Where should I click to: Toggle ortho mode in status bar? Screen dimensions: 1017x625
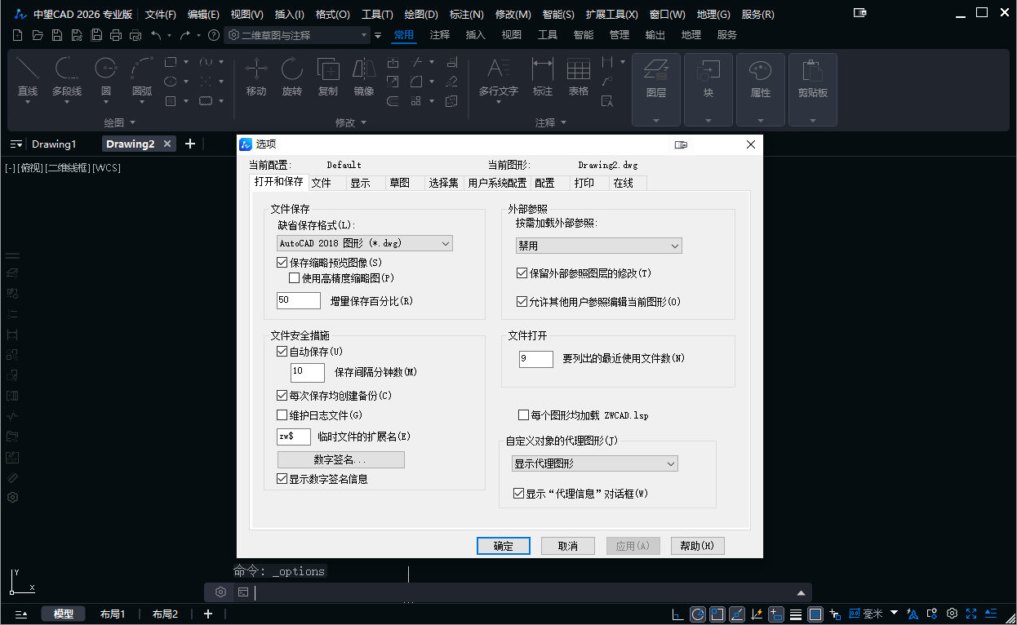click(677, 614)
